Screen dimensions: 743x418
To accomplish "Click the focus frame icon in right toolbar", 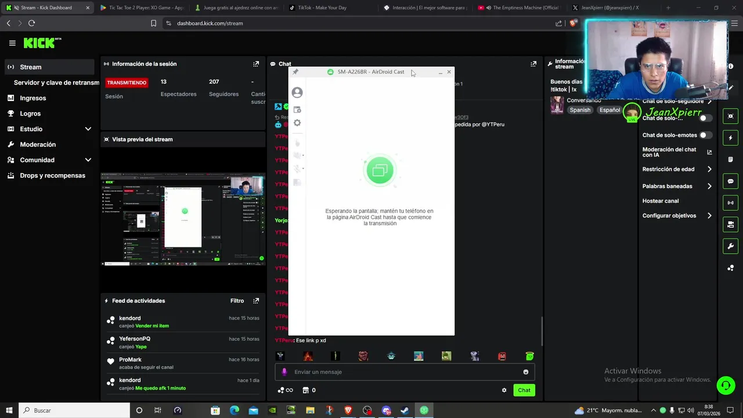I will 730,116.
